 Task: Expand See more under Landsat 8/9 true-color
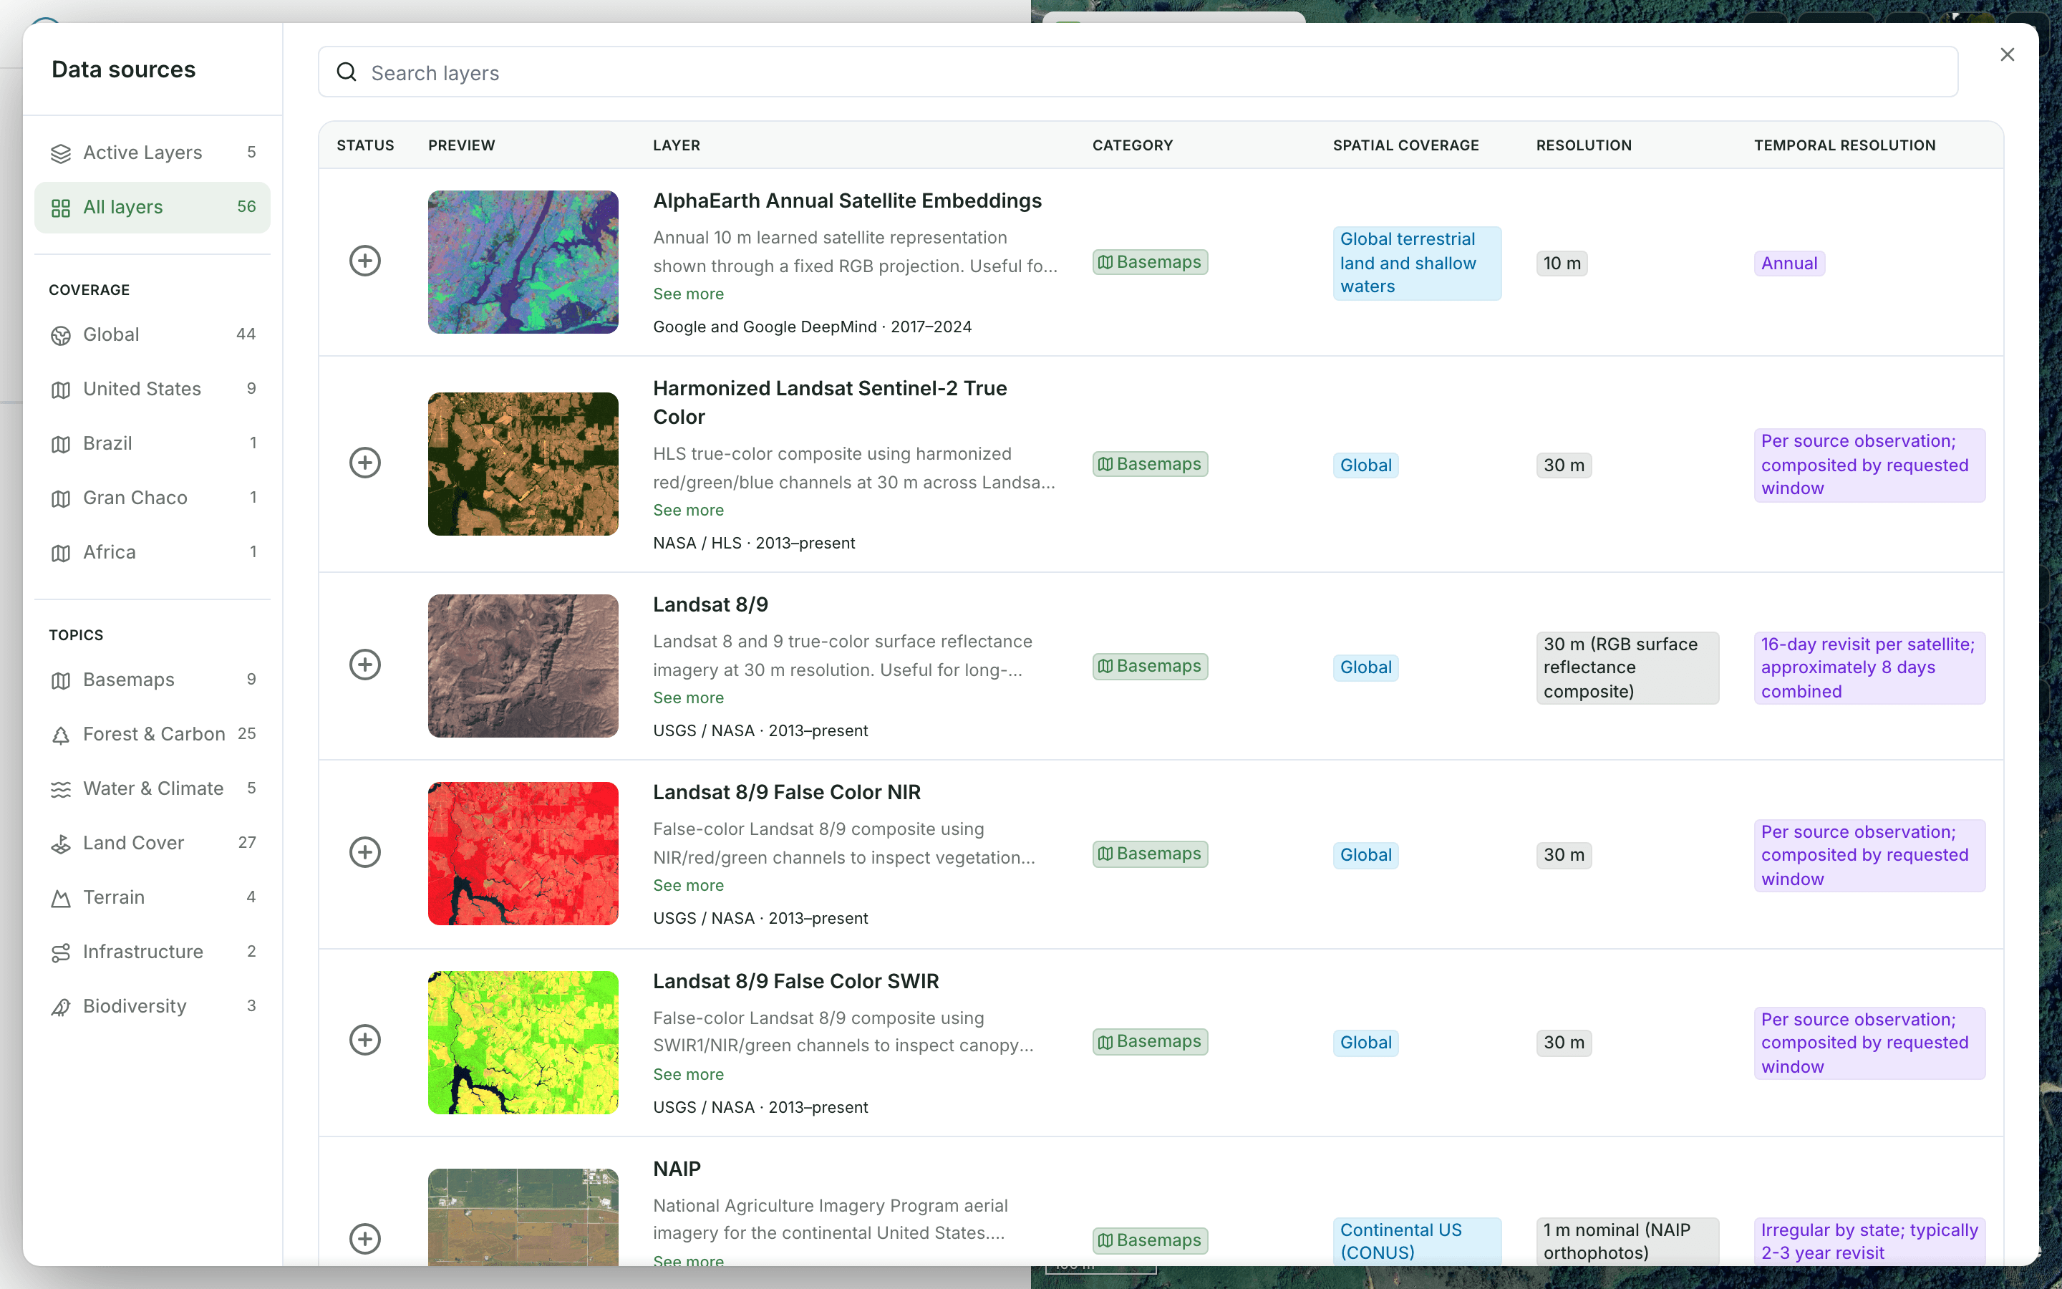pyautogui.click(x=689, y=698)
